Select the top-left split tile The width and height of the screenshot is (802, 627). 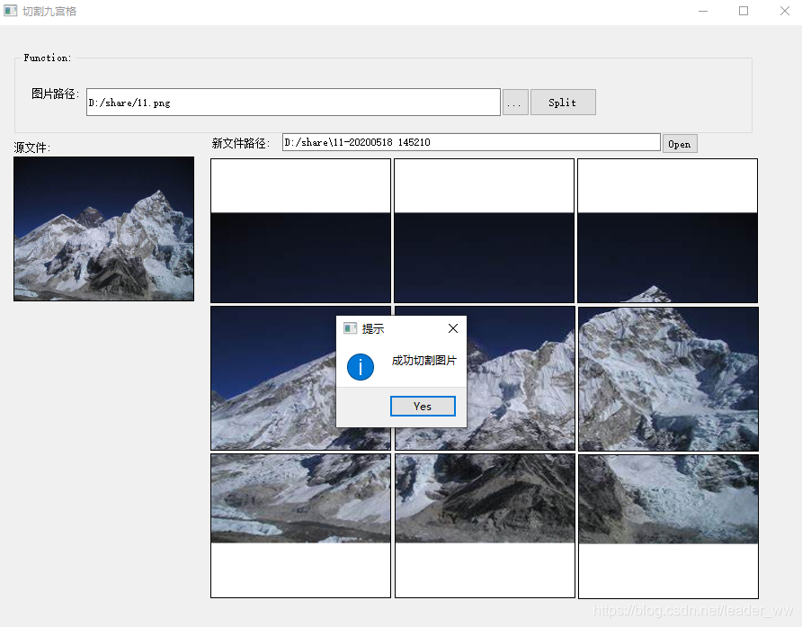300,231
